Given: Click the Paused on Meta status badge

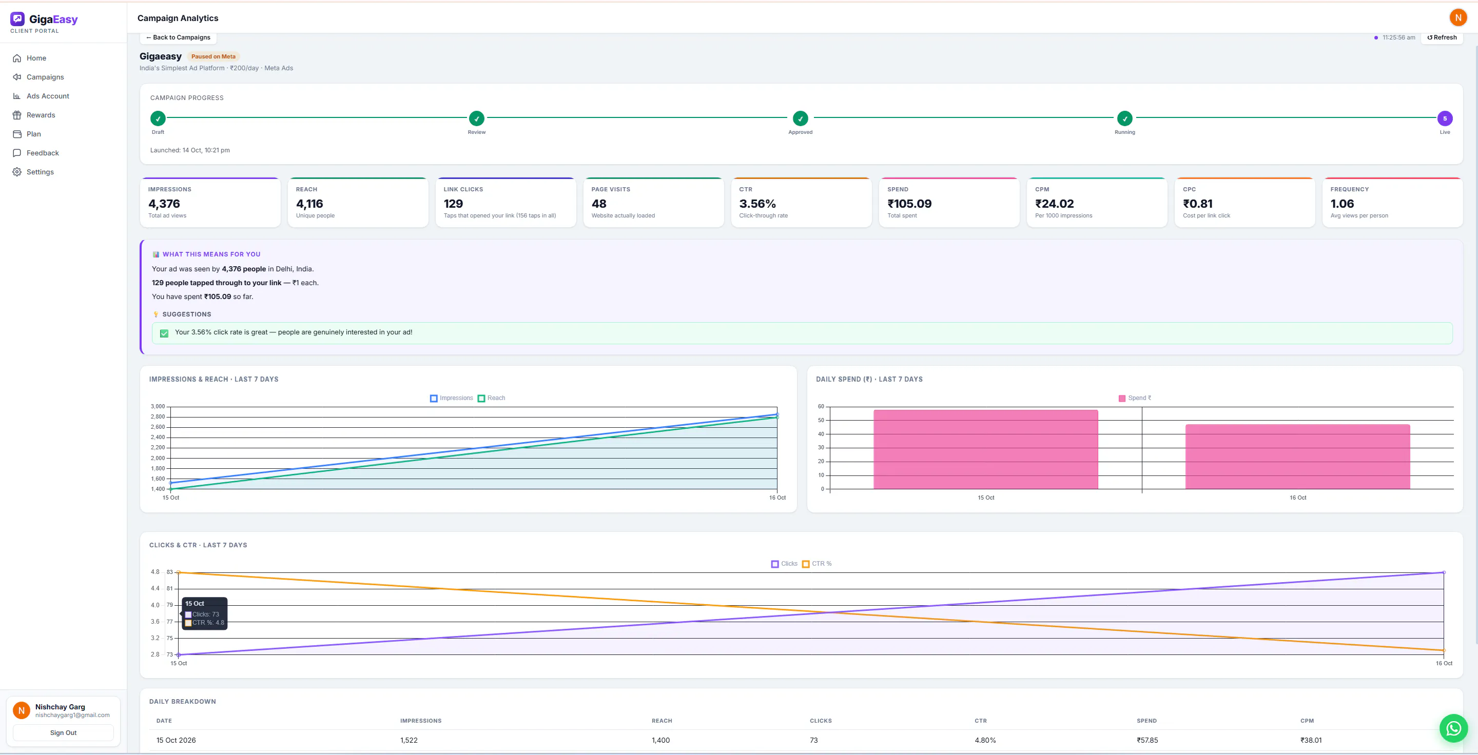Looking at the screenshot, I should pos(213,56).
